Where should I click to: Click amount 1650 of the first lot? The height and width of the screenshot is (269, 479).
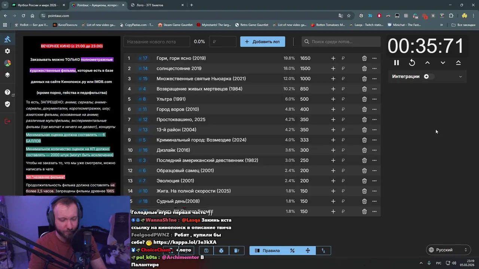305,58
